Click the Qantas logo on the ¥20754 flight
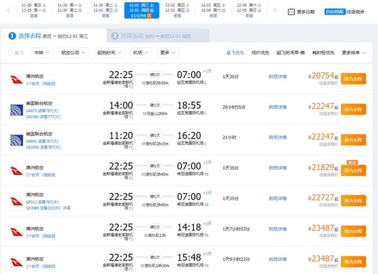The width and height of the screenshot is (378, 274). pos(16,79)
